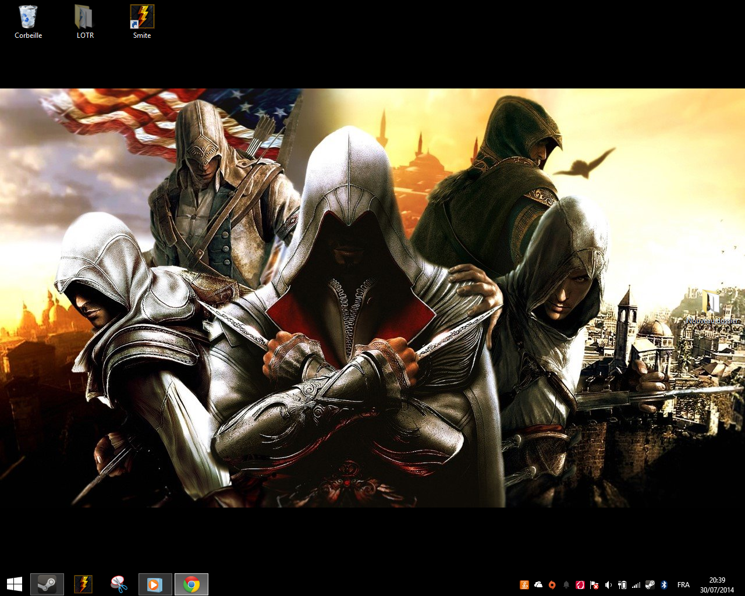The image size is (745, 596).
Task: Select the LOTR folder on desktop
Action: tap(85, 22)
